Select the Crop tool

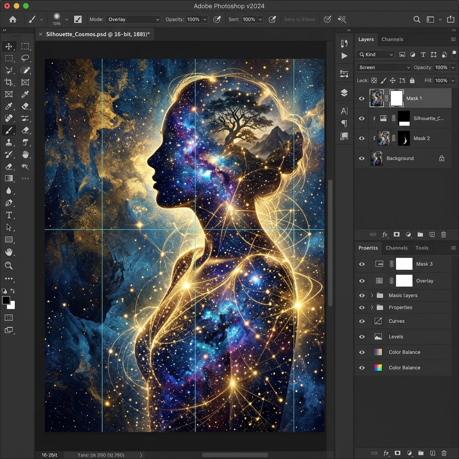(9, 82)
